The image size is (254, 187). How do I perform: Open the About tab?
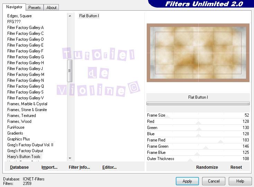coord(52,7)
